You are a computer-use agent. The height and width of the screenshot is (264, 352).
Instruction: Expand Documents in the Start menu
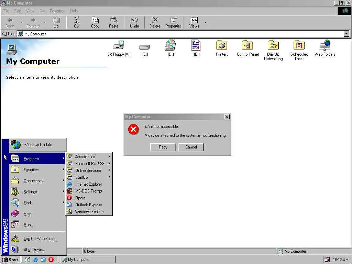click(37, 181)
